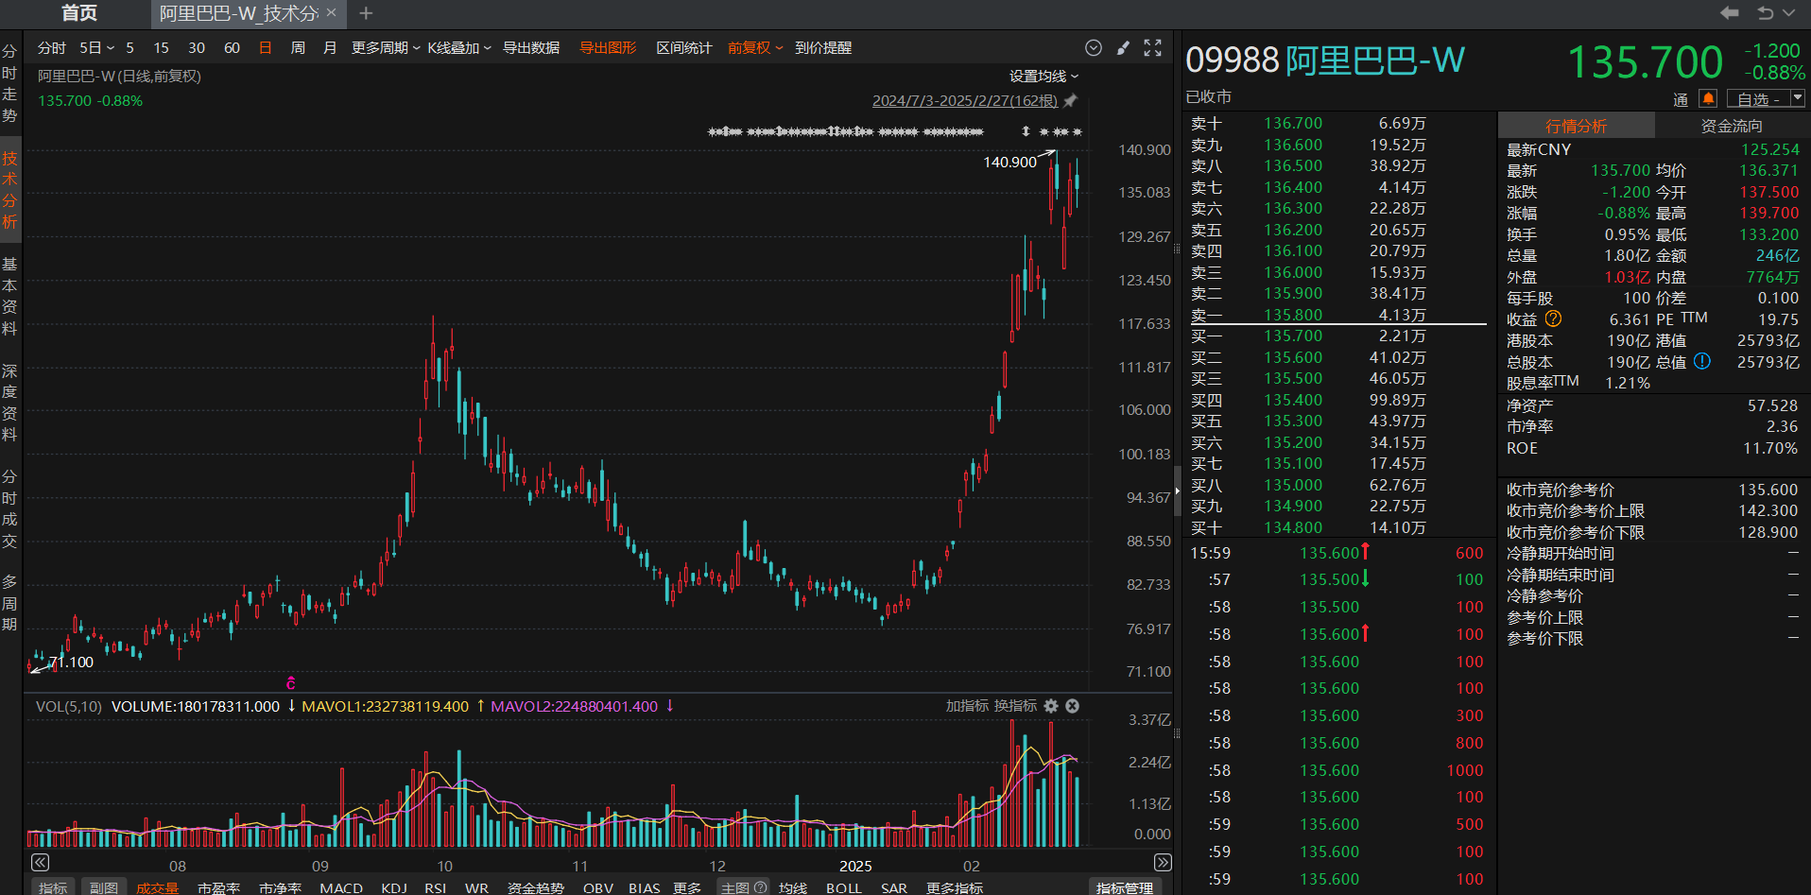Click the circled chevron icon above the chart
The image size is (1811, 895).
click(x=1094, y=48)
